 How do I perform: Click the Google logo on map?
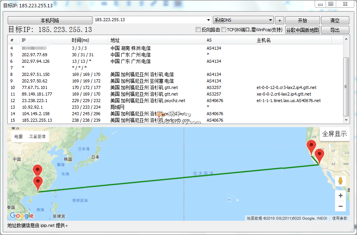(22, 216)
